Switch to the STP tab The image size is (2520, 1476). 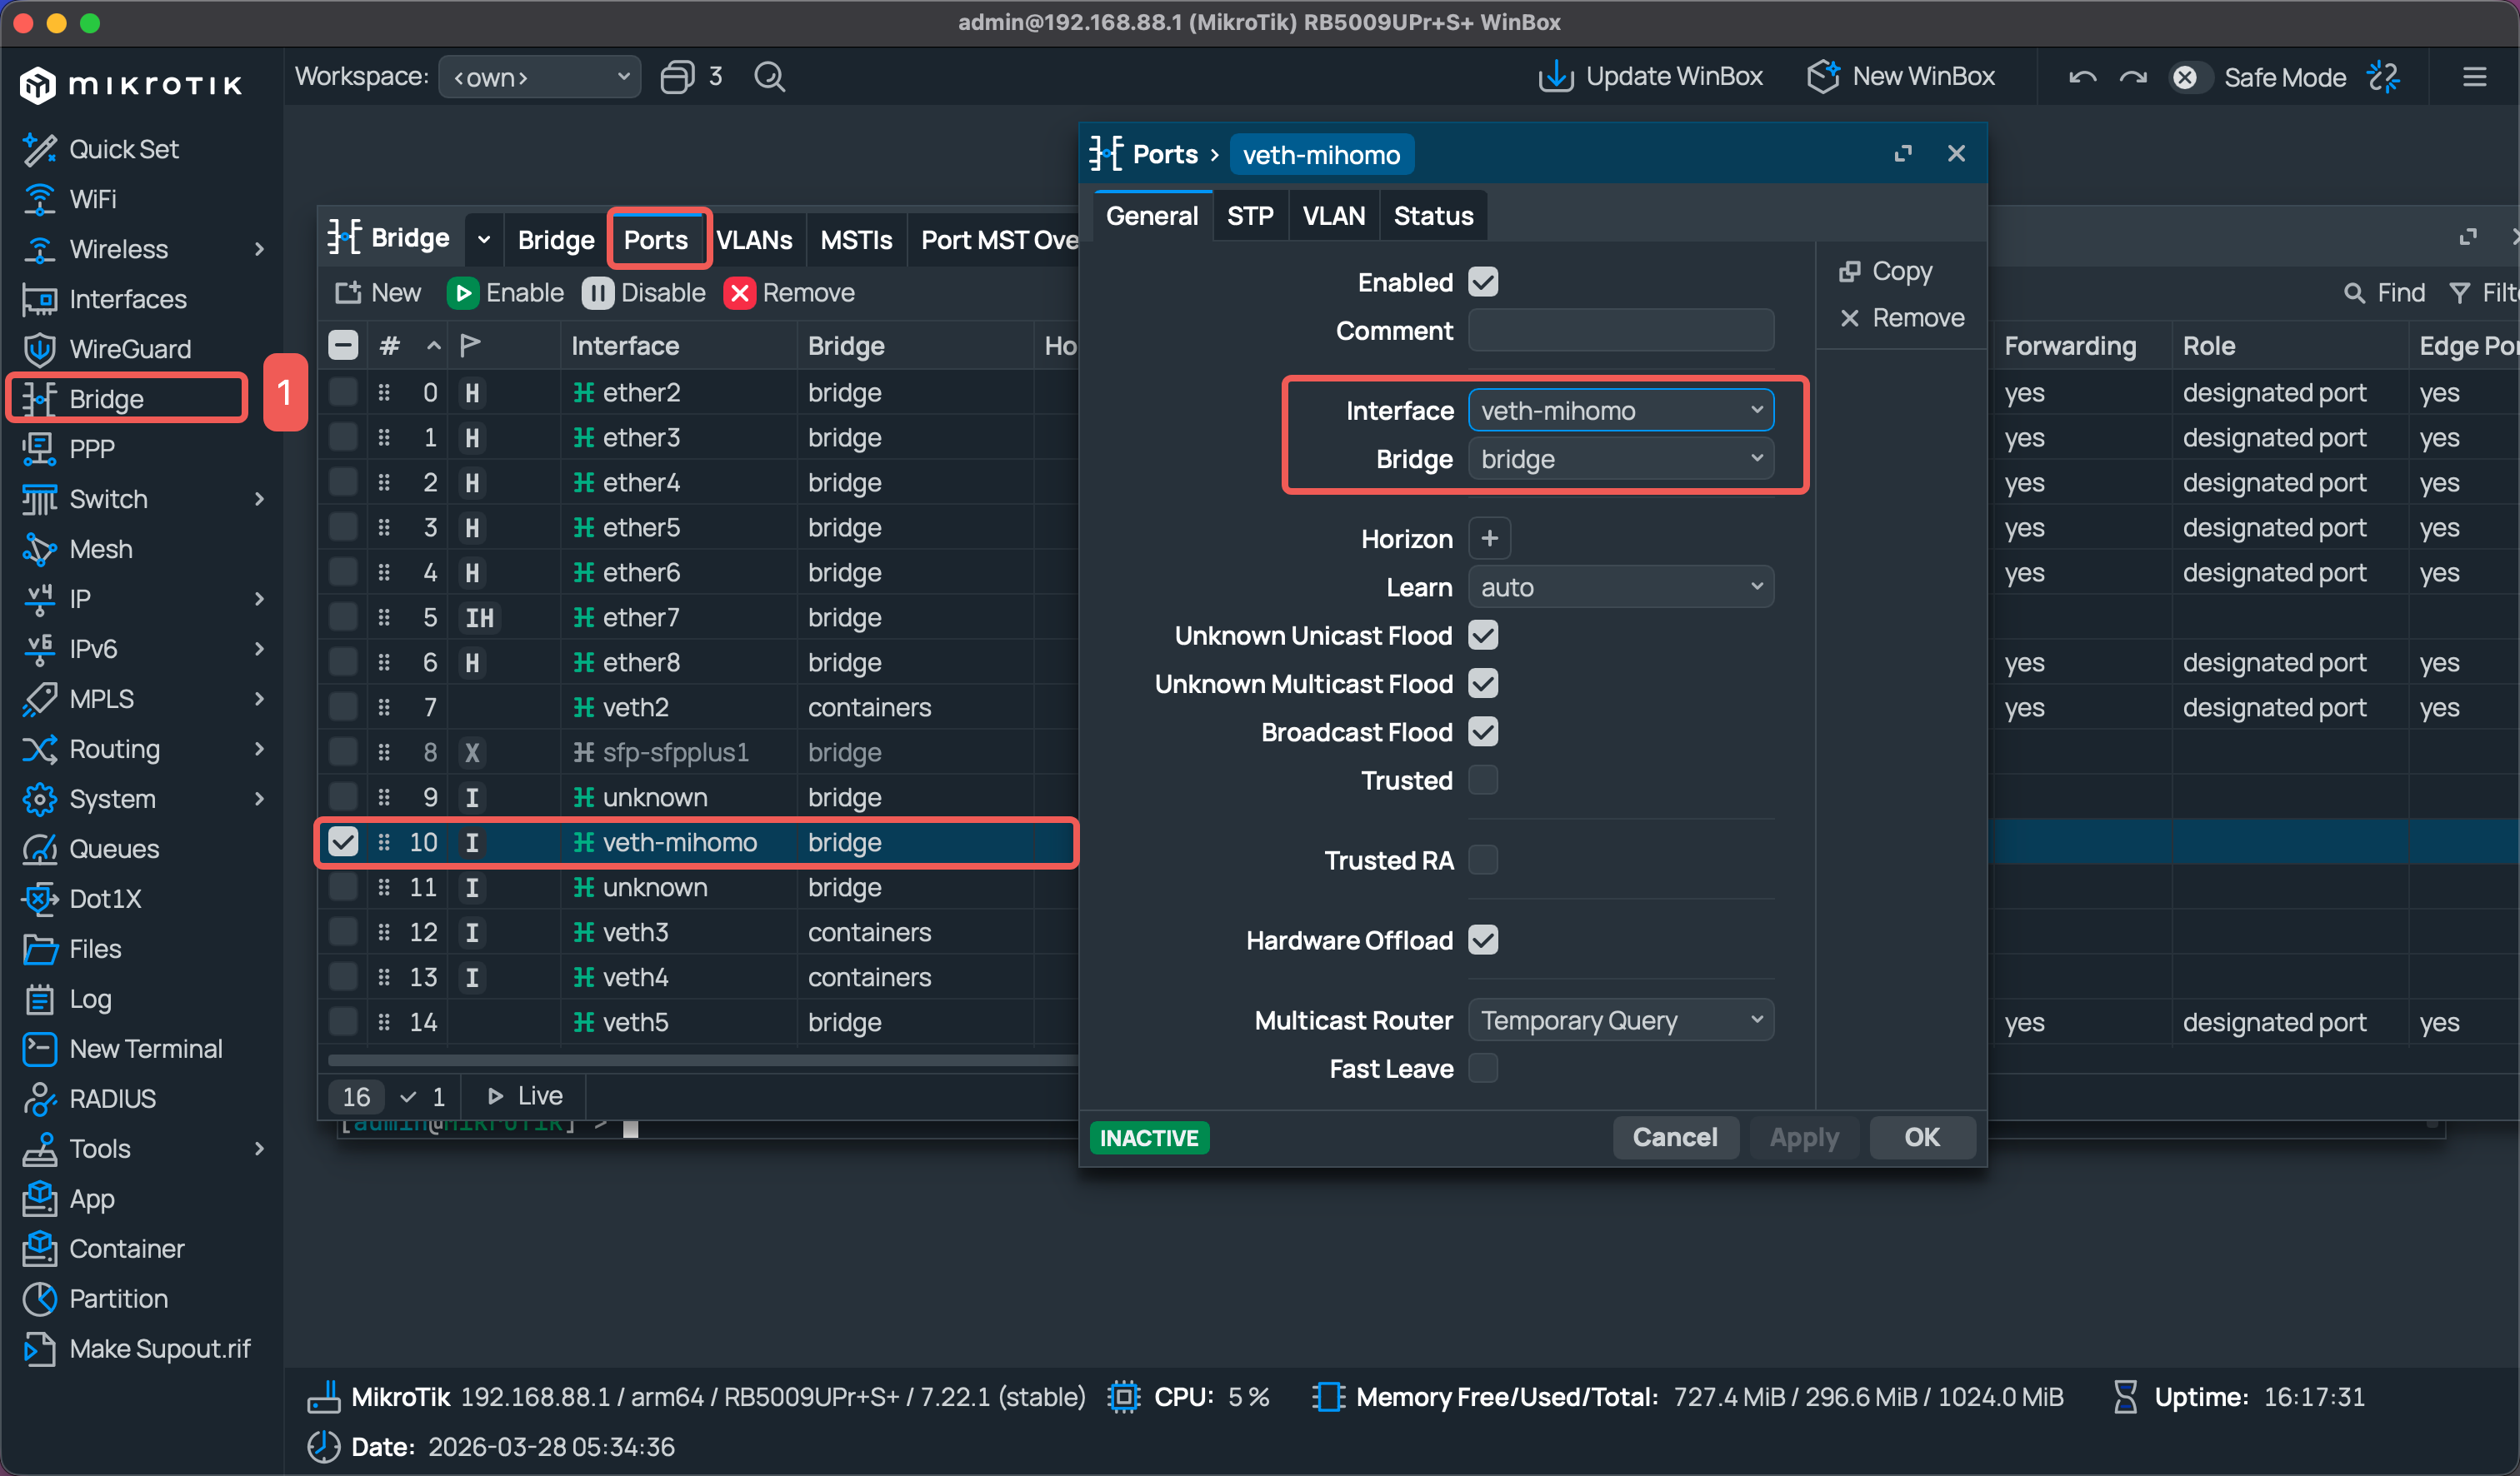pos(1250,216)
